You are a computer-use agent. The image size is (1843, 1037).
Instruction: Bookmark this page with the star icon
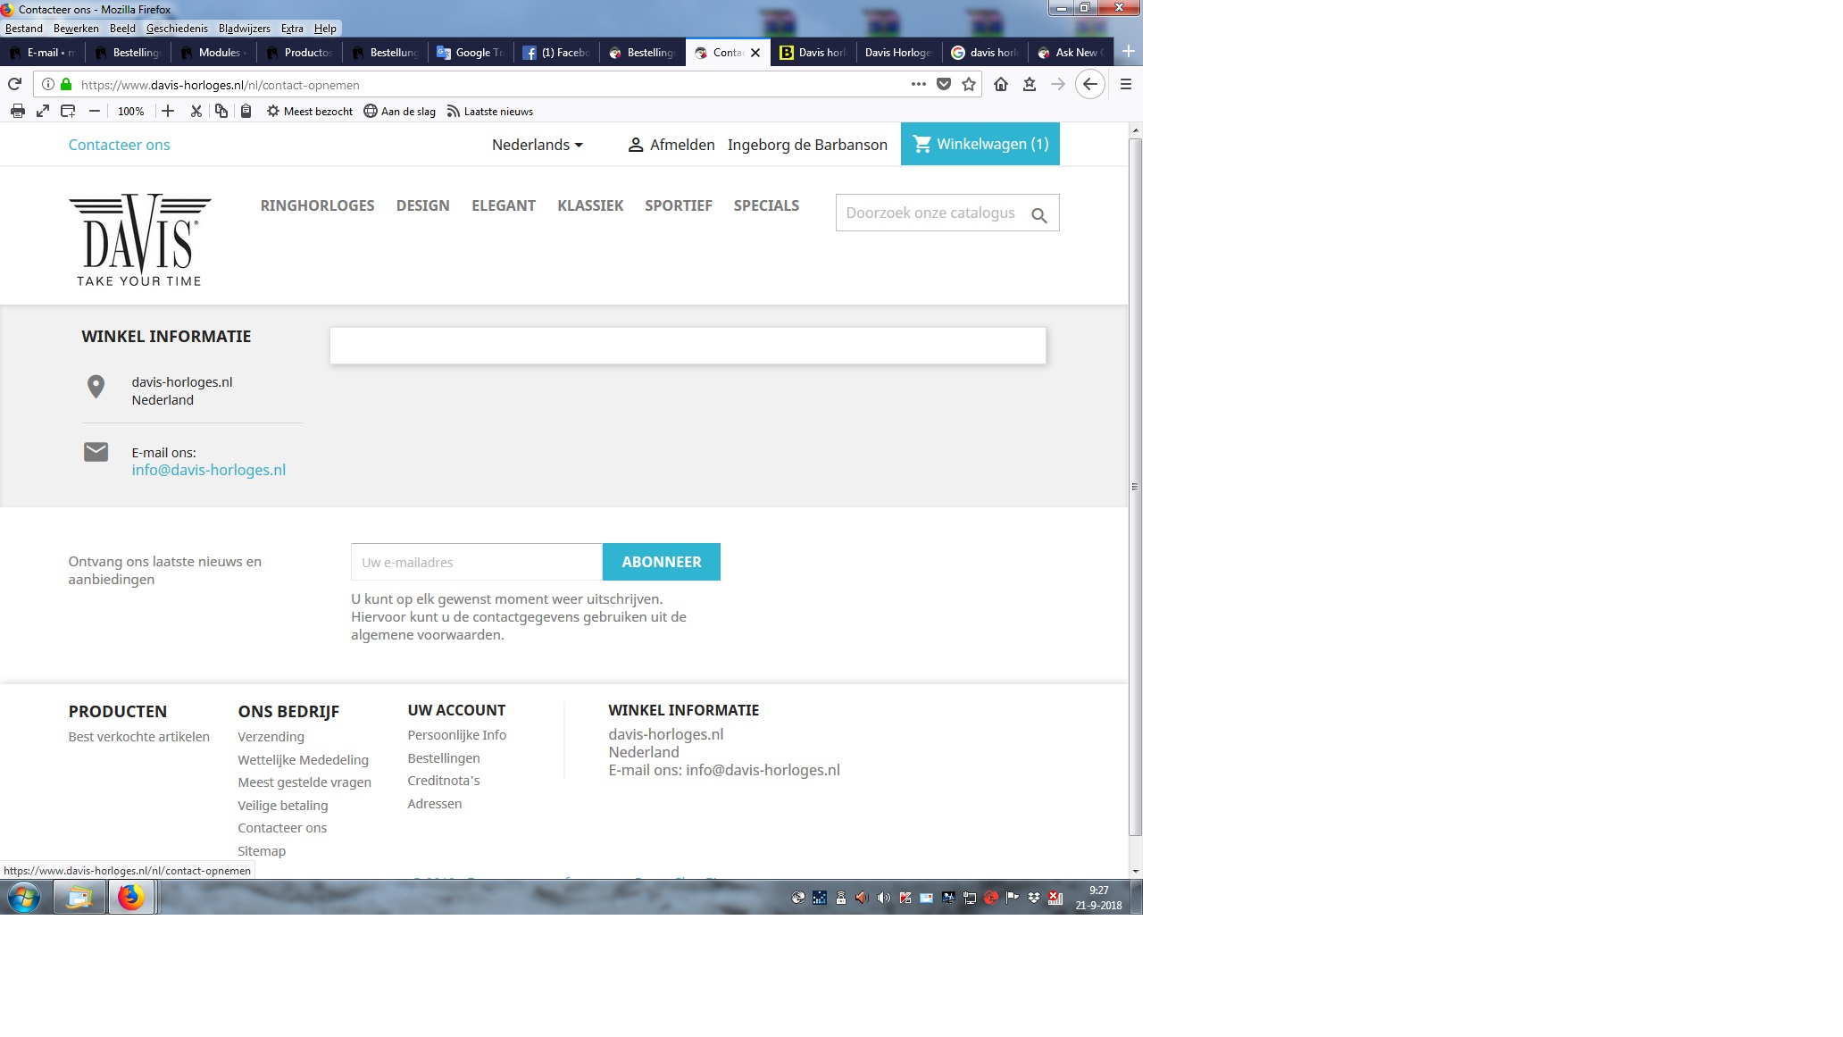click(969, 84)
